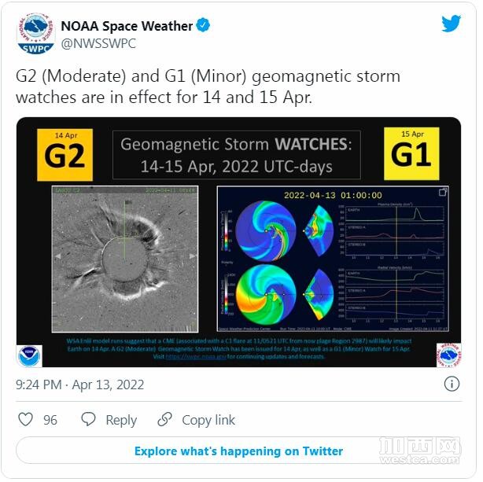Click the 96 likes count
Screen dimensions: 483x482
click(50, 420)
